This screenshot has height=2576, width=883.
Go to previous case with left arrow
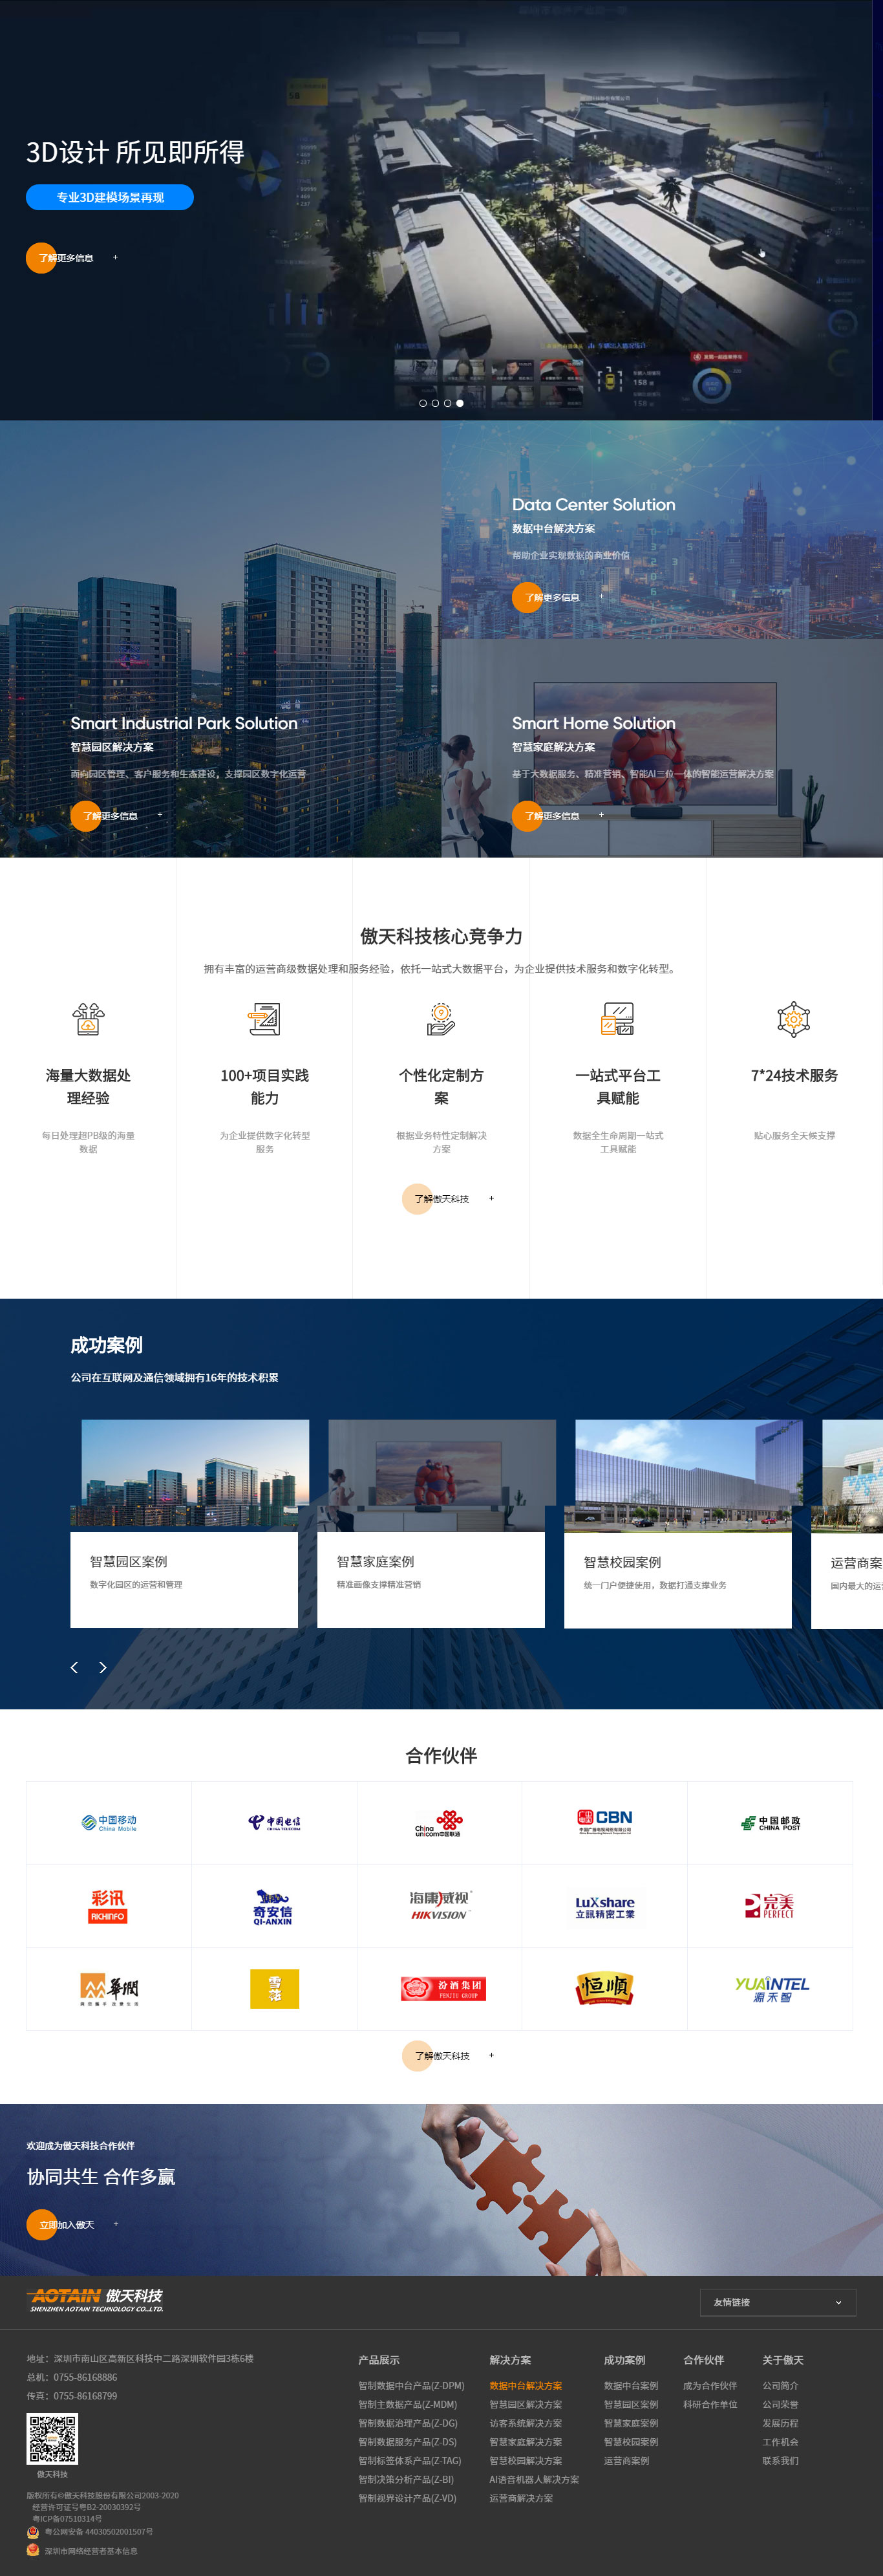pyautogui.click(x=74, y=1667)
